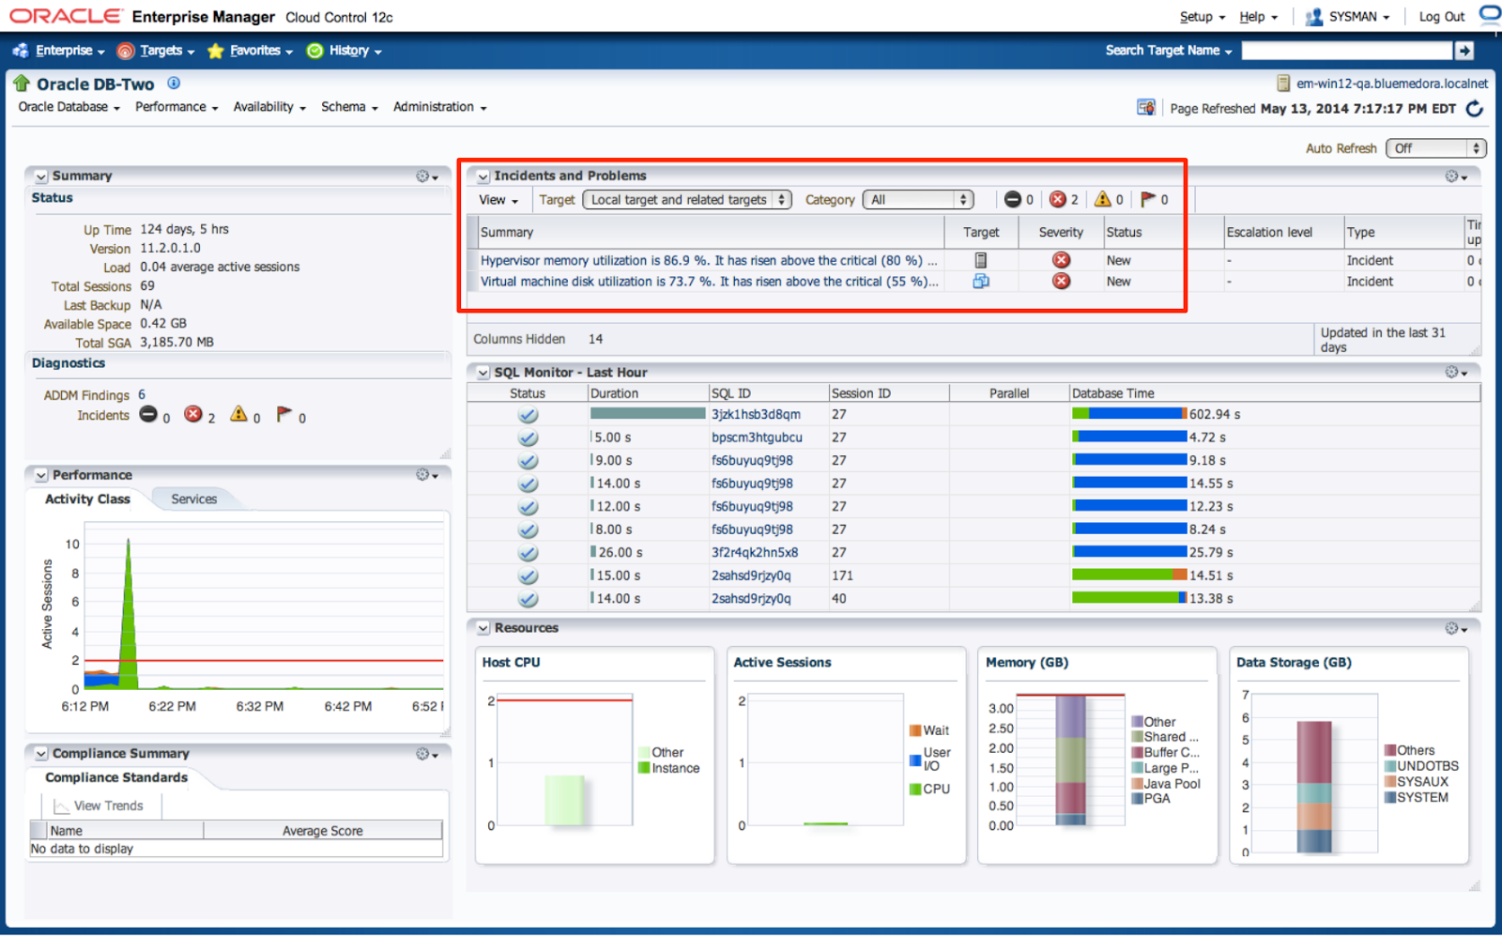Click the gear icon on Incidents and Problems panel
The width and height of the screenshot is (1502, 936).
coord(1450,176)
